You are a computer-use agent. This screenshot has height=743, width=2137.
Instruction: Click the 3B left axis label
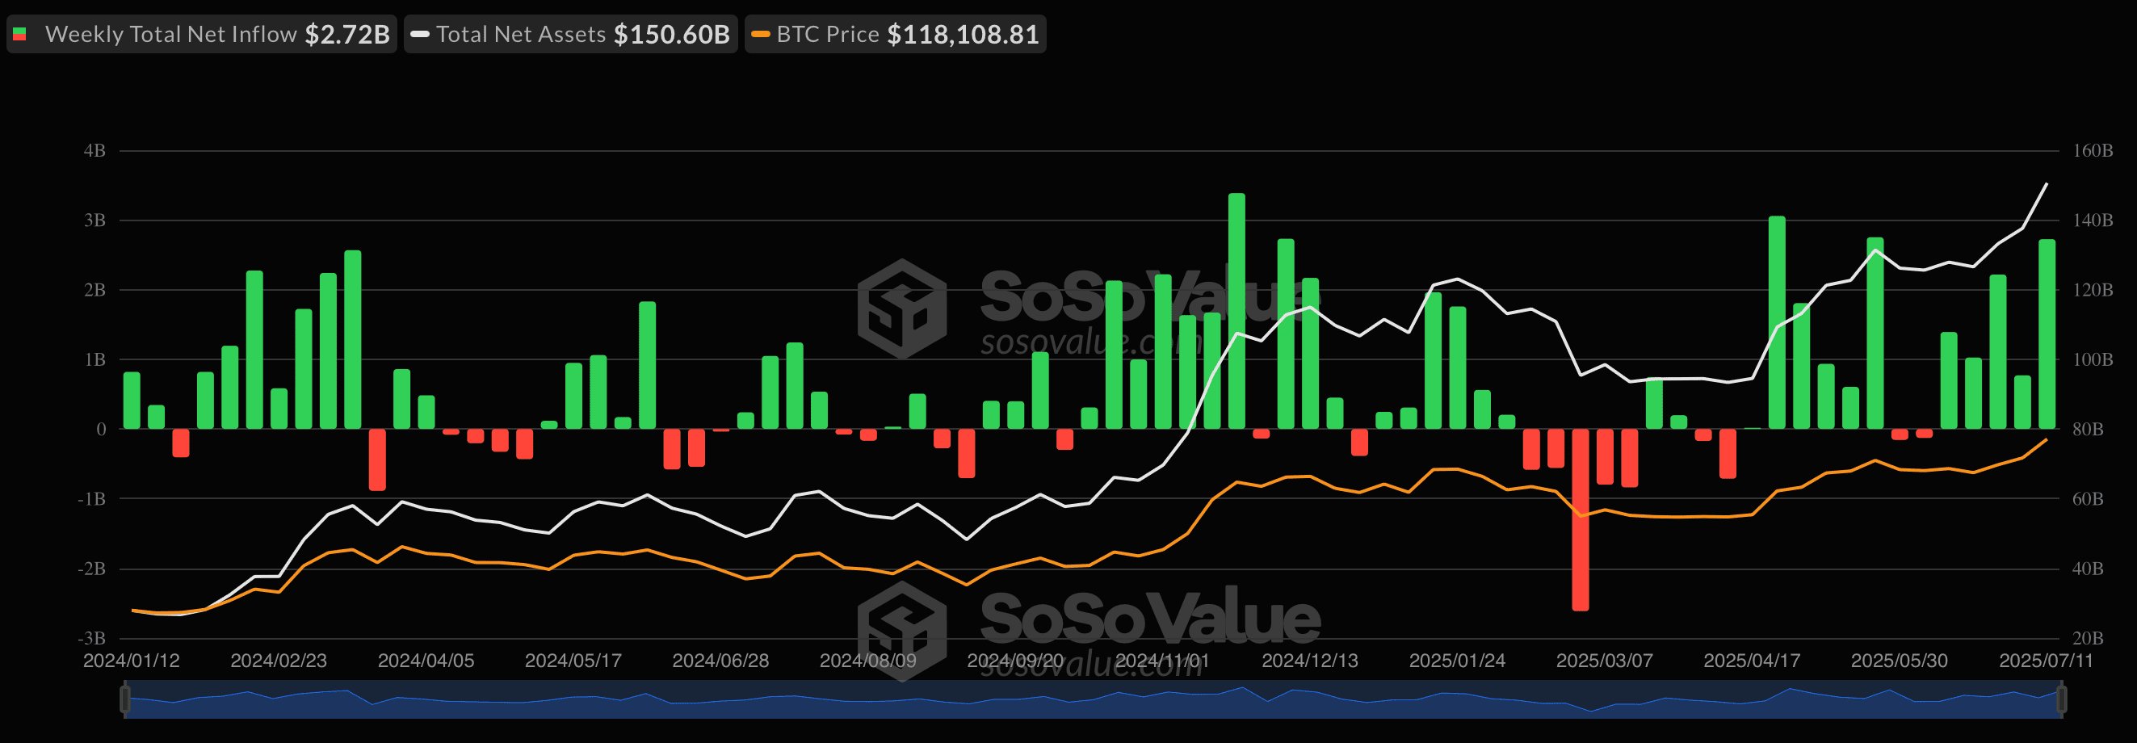[94, 220]
